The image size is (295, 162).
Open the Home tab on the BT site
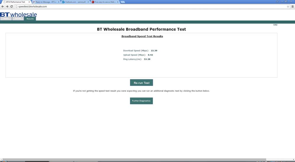click(6, 19)
